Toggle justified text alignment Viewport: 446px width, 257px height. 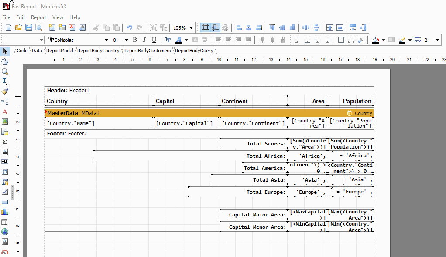(x=248, y=40)
